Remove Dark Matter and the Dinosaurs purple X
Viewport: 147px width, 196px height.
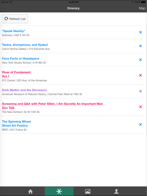pyautogui.click(x=140, y=91)
